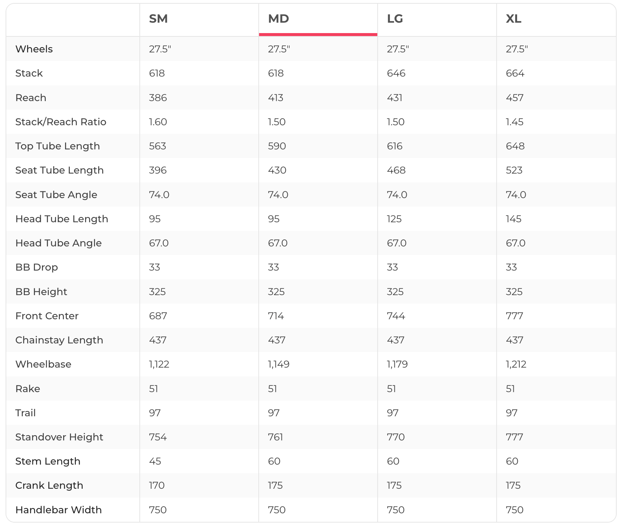Click the Standover Height row label
Viewport: 623px width, 530px height.
coord(59,437)
